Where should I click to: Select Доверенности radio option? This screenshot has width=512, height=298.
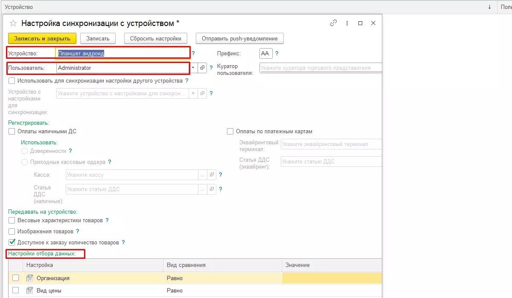25,151
